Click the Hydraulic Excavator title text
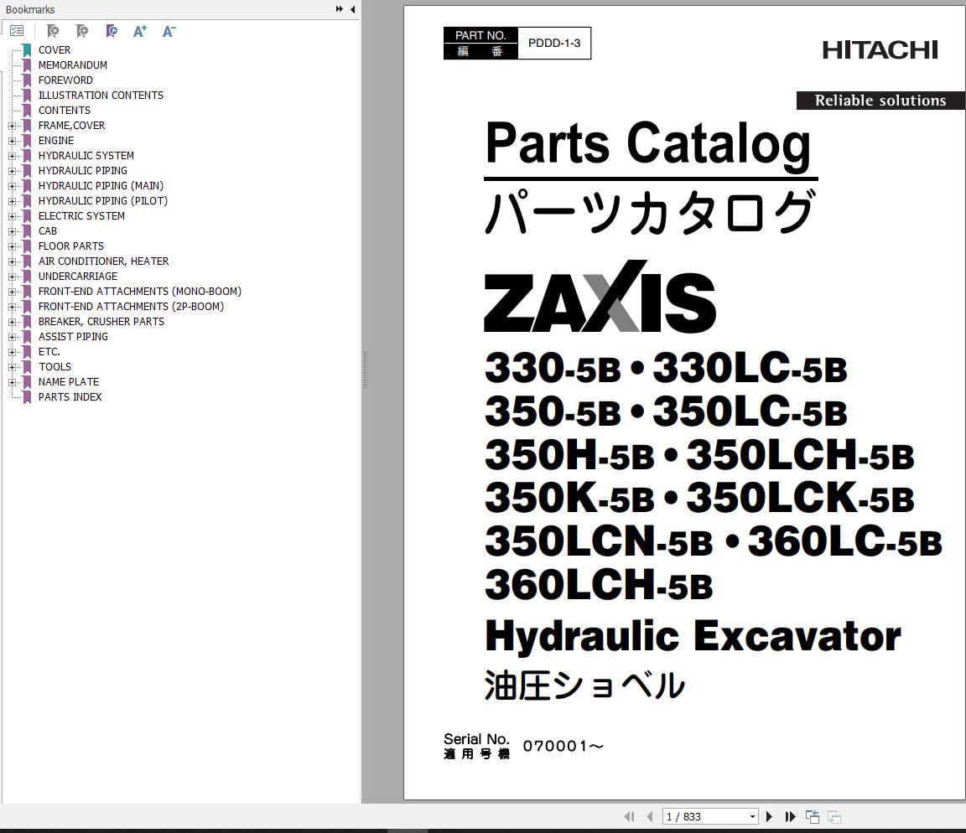 coord(693,637)
